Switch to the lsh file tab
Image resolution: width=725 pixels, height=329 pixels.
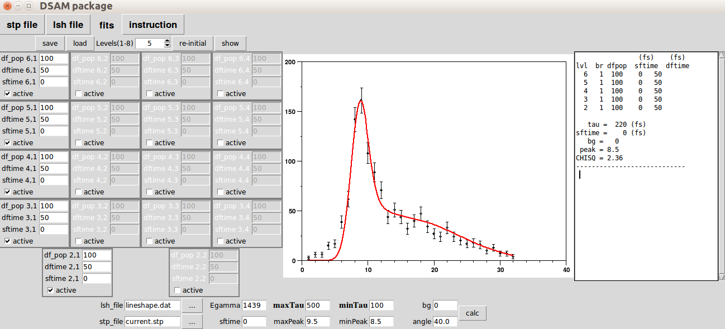68,25
